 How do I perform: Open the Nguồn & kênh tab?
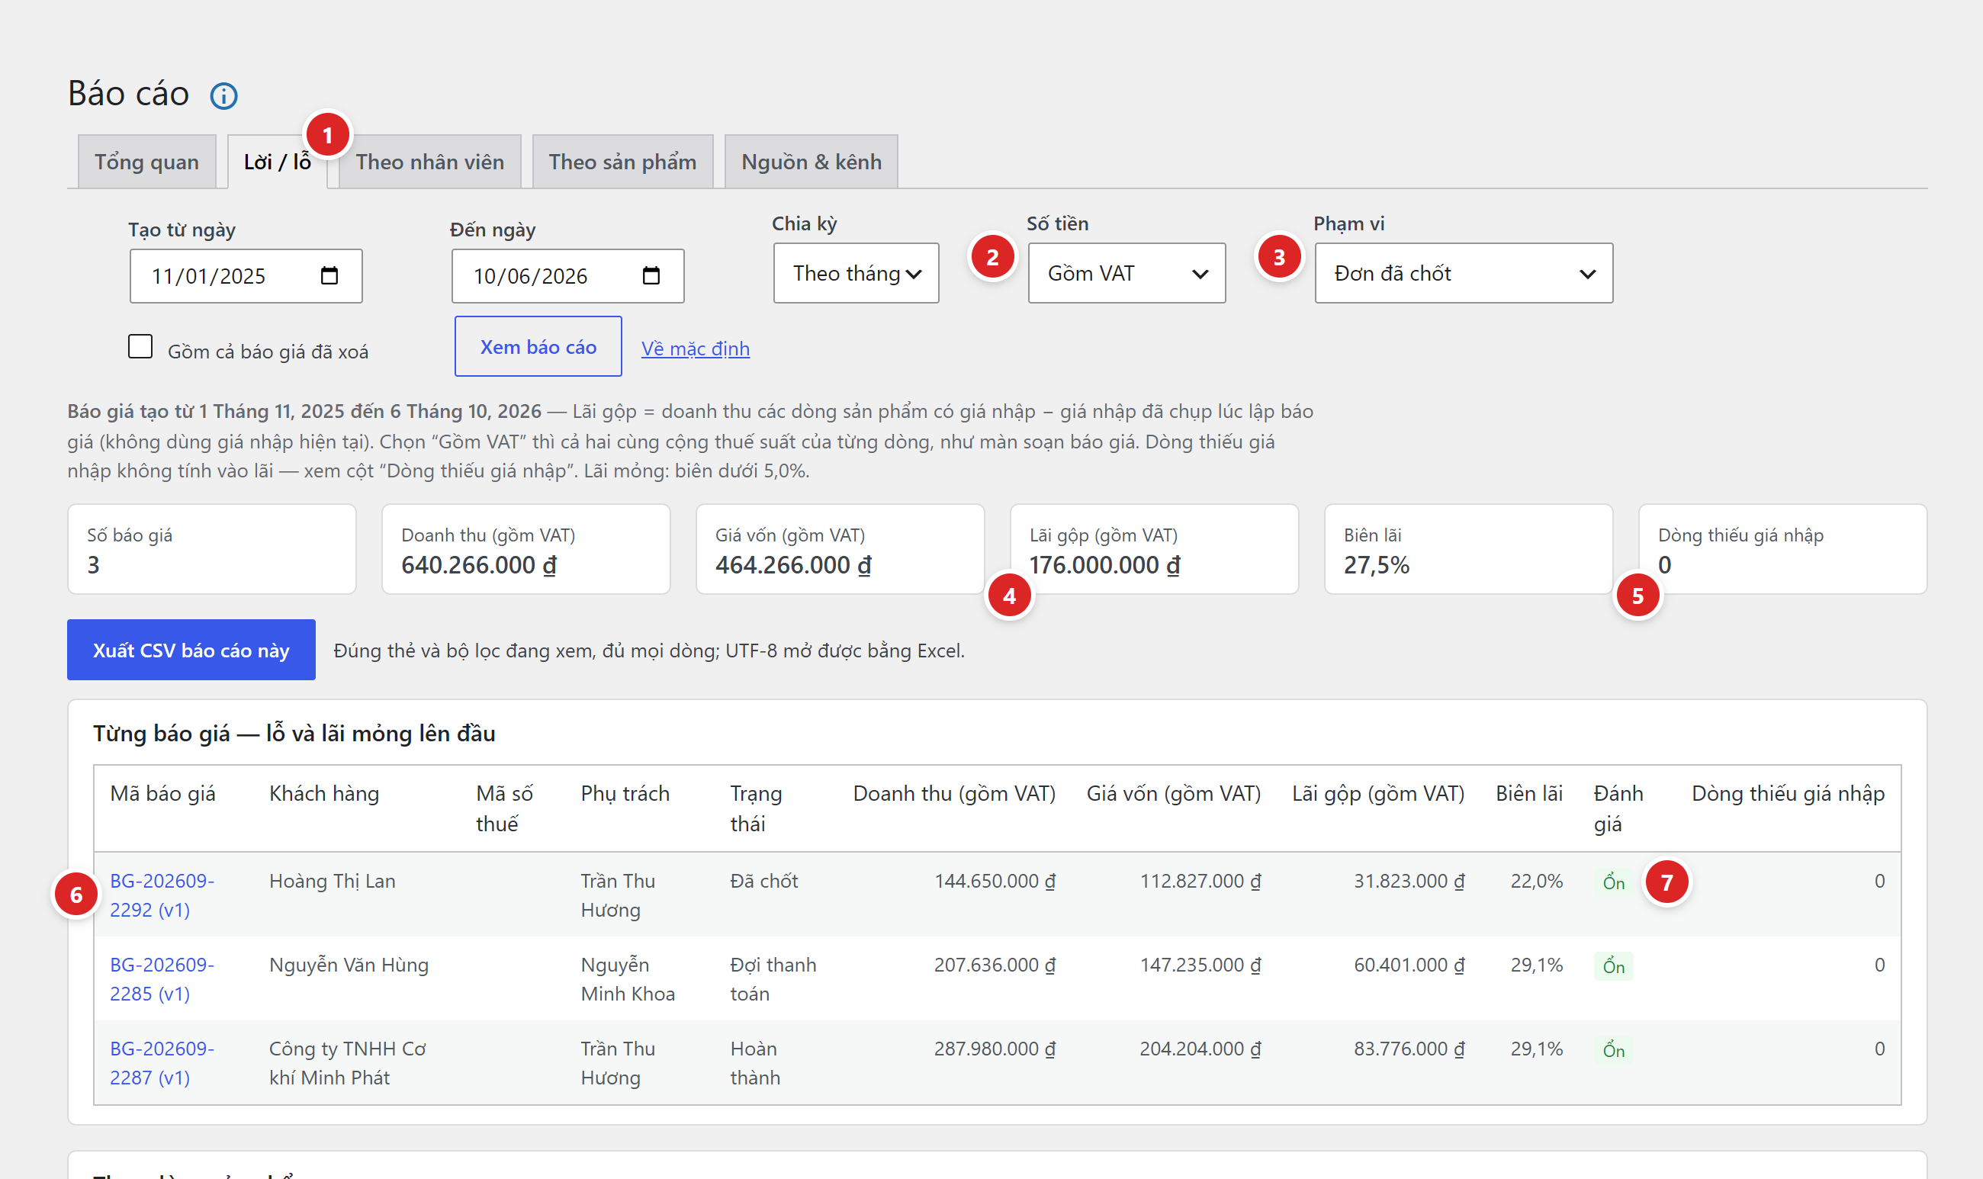[x=812, y=162]
